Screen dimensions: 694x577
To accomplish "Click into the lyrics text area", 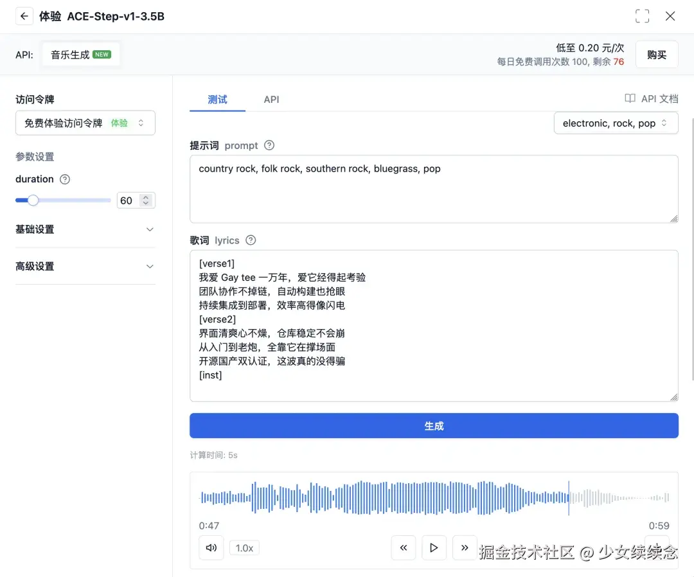I will [x=434, y=326].
